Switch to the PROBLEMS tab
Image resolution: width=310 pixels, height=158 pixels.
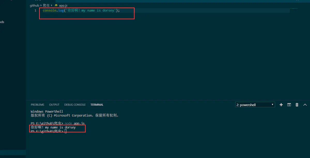[37, 105]
